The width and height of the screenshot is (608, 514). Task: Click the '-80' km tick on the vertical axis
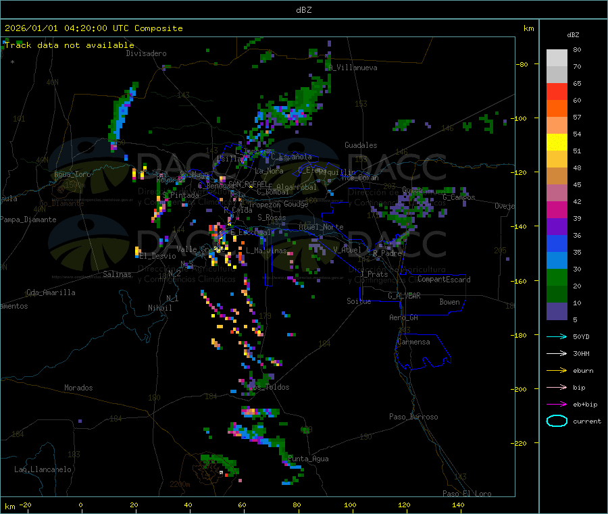coord(522,64)
